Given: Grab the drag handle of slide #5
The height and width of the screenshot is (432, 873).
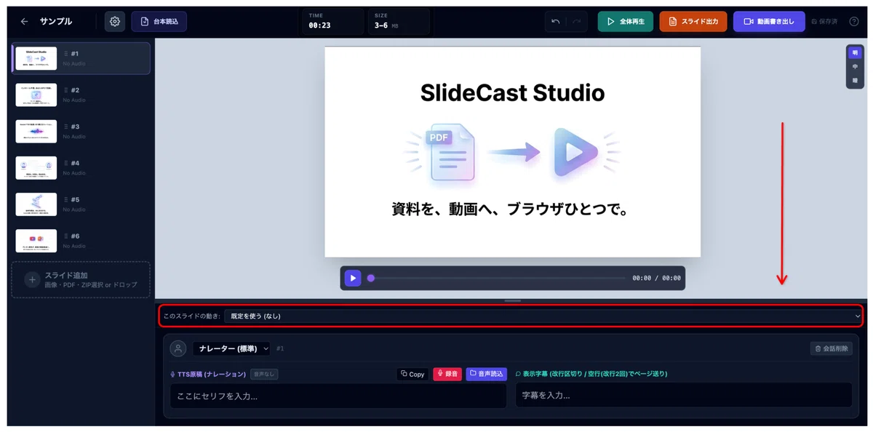Looking at the screenshot, I should point(65,199).
